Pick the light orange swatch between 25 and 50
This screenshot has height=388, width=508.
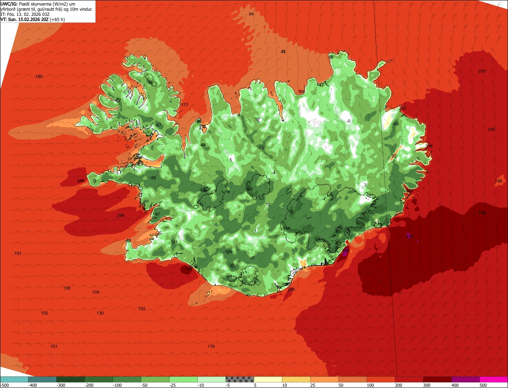point(325,379)
